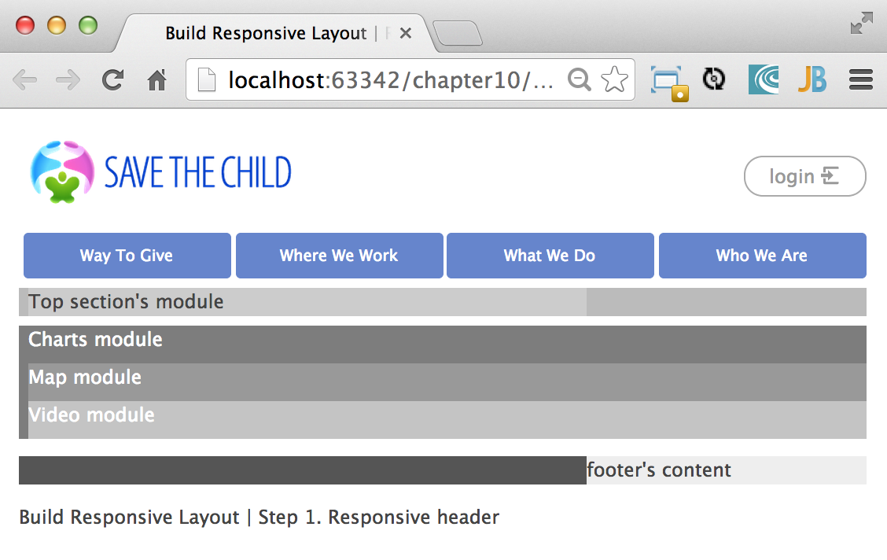The image size is (887, 560).
Task: Open the Way To Give menu item
Action: (x=127, y=256)
